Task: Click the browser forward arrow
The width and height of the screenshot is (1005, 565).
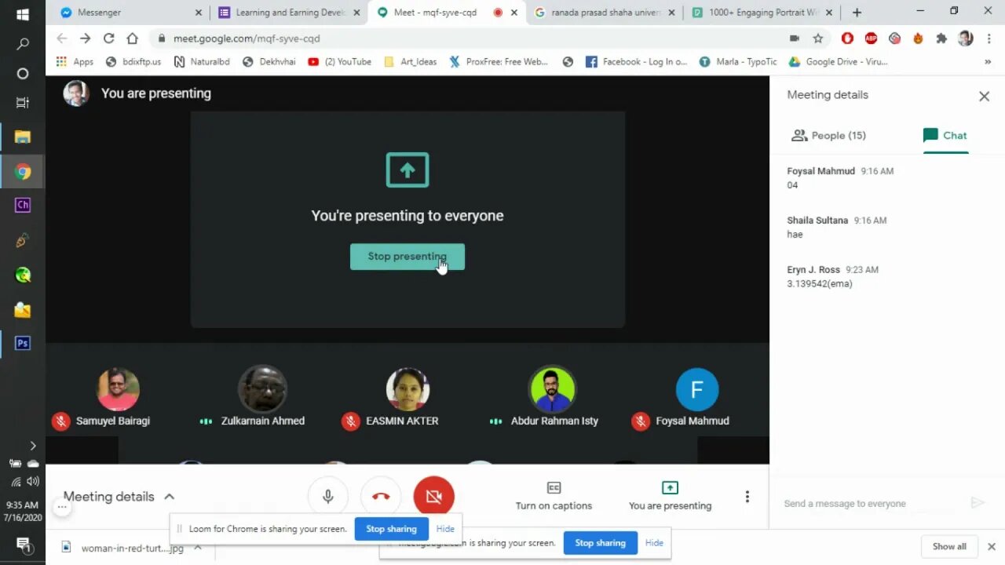Action: [85, 38]
